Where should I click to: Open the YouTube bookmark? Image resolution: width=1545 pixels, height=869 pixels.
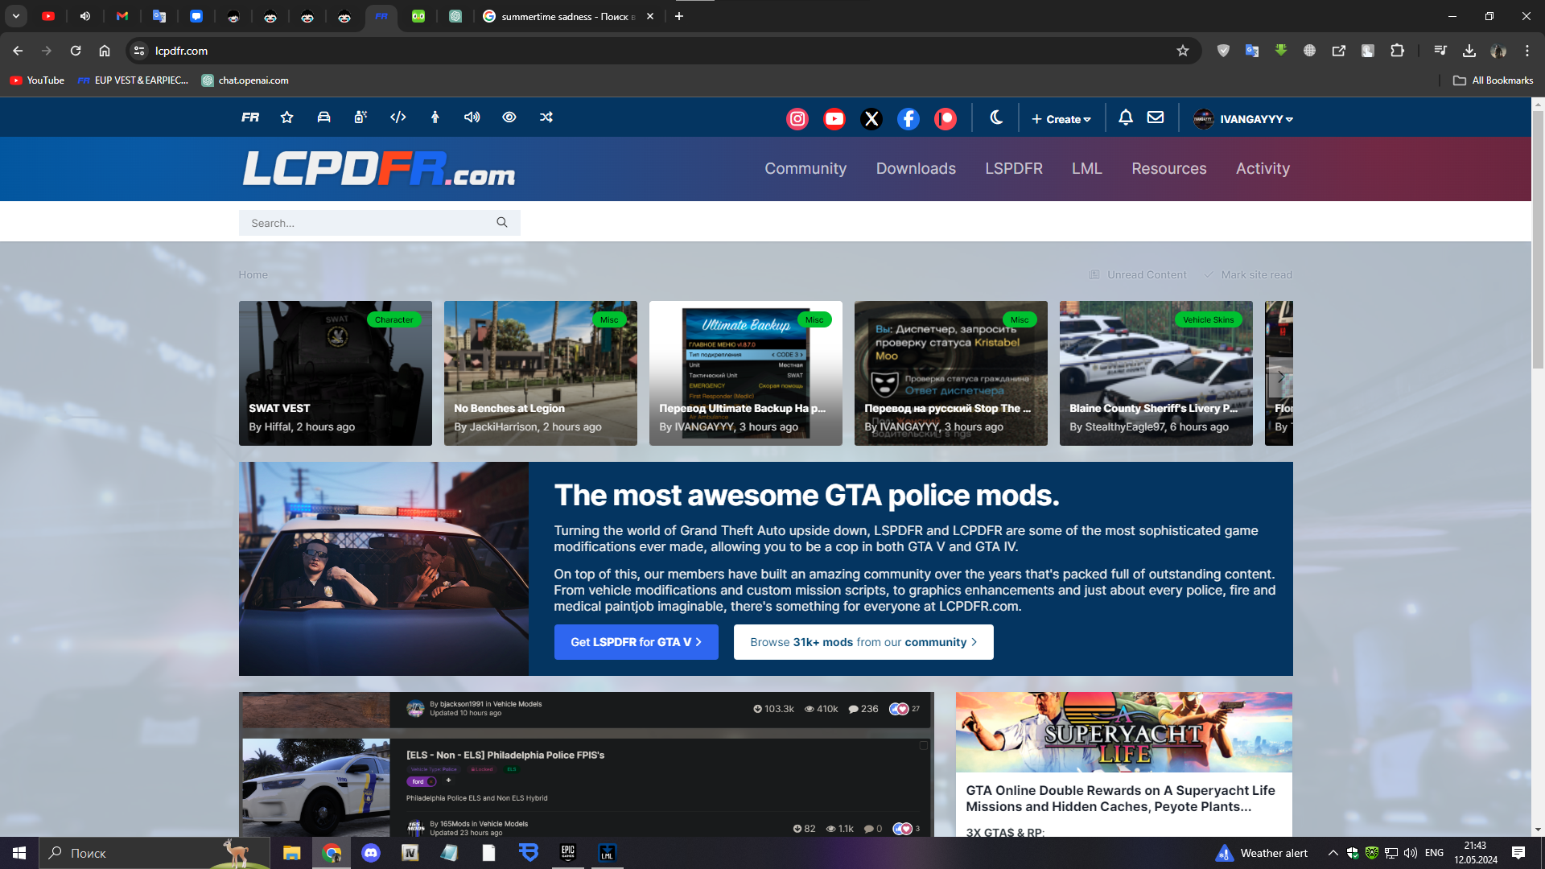[x=37, y=80]
